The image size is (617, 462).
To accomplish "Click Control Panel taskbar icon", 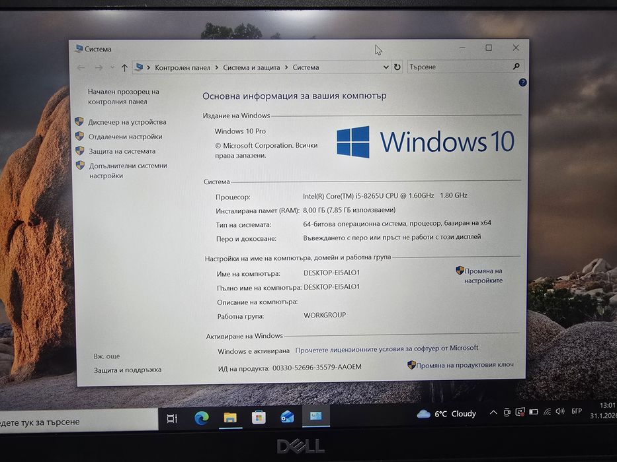I will 316,416.
